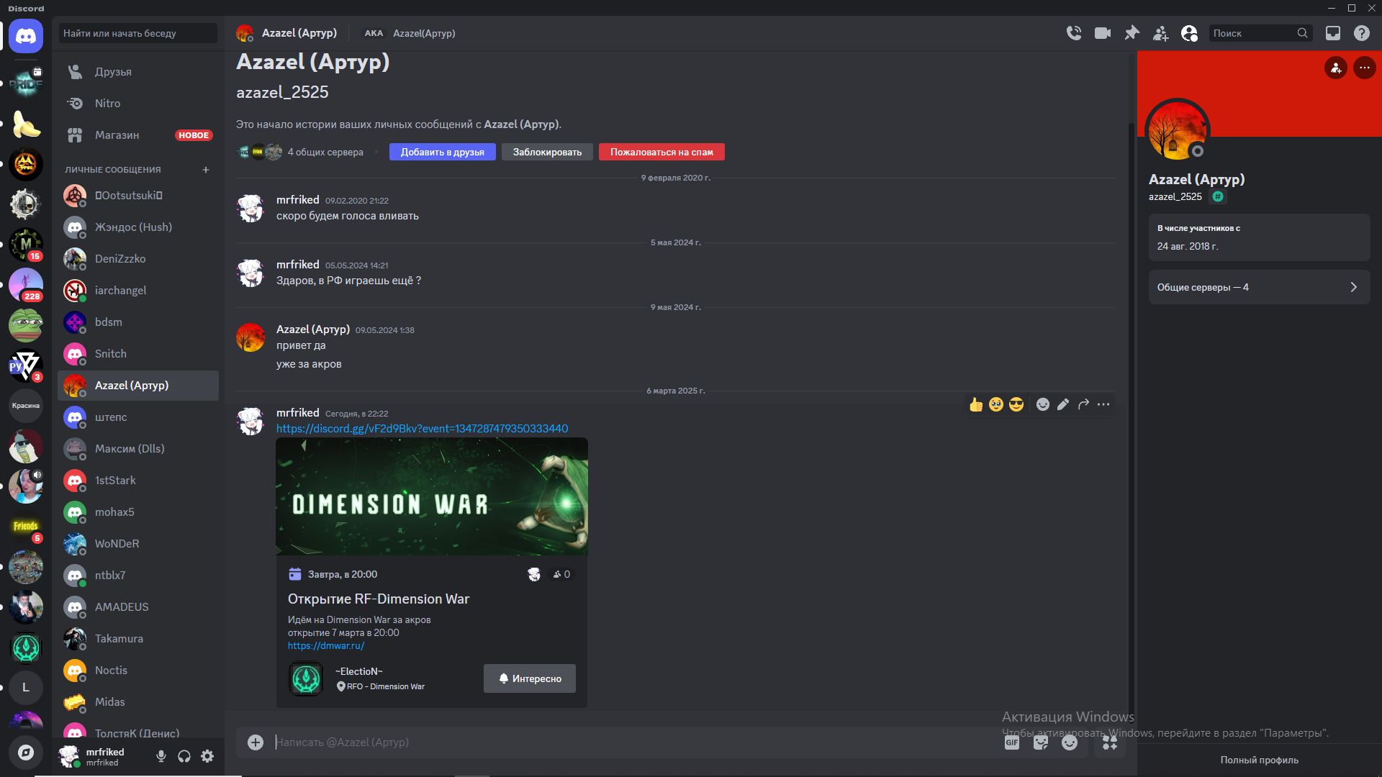Open the Shop page
The width and height of the screenshot is (1382, 777).
coord(138,135)
